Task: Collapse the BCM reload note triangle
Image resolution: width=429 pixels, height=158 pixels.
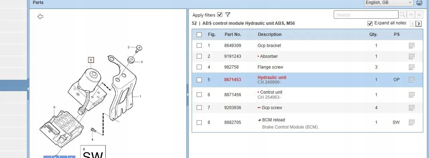Action: click(x=259, y=120)
